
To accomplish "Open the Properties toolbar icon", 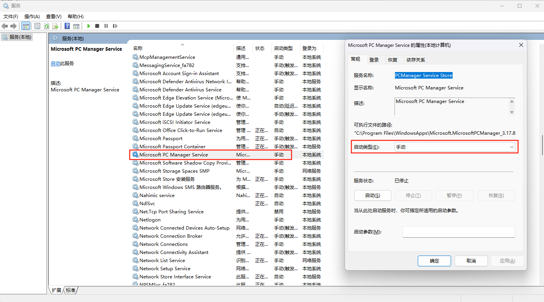I will pyautogui.click(x=37, y=26).
